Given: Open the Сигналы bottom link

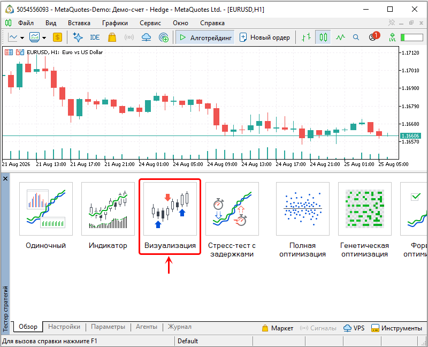Looking at the screenshot, I should pos(318,328).
